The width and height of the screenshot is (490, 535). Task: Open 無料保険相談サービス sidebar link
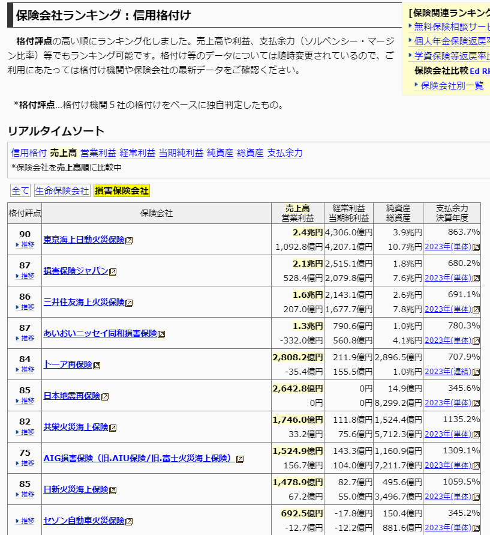pyautogui.click(x=452, y=26)
